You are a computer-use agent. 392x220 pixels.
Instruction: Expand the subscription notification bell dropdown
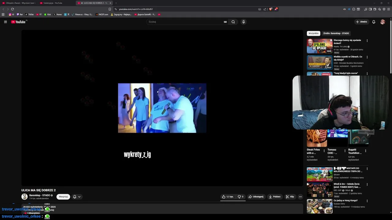click(77, 197)
